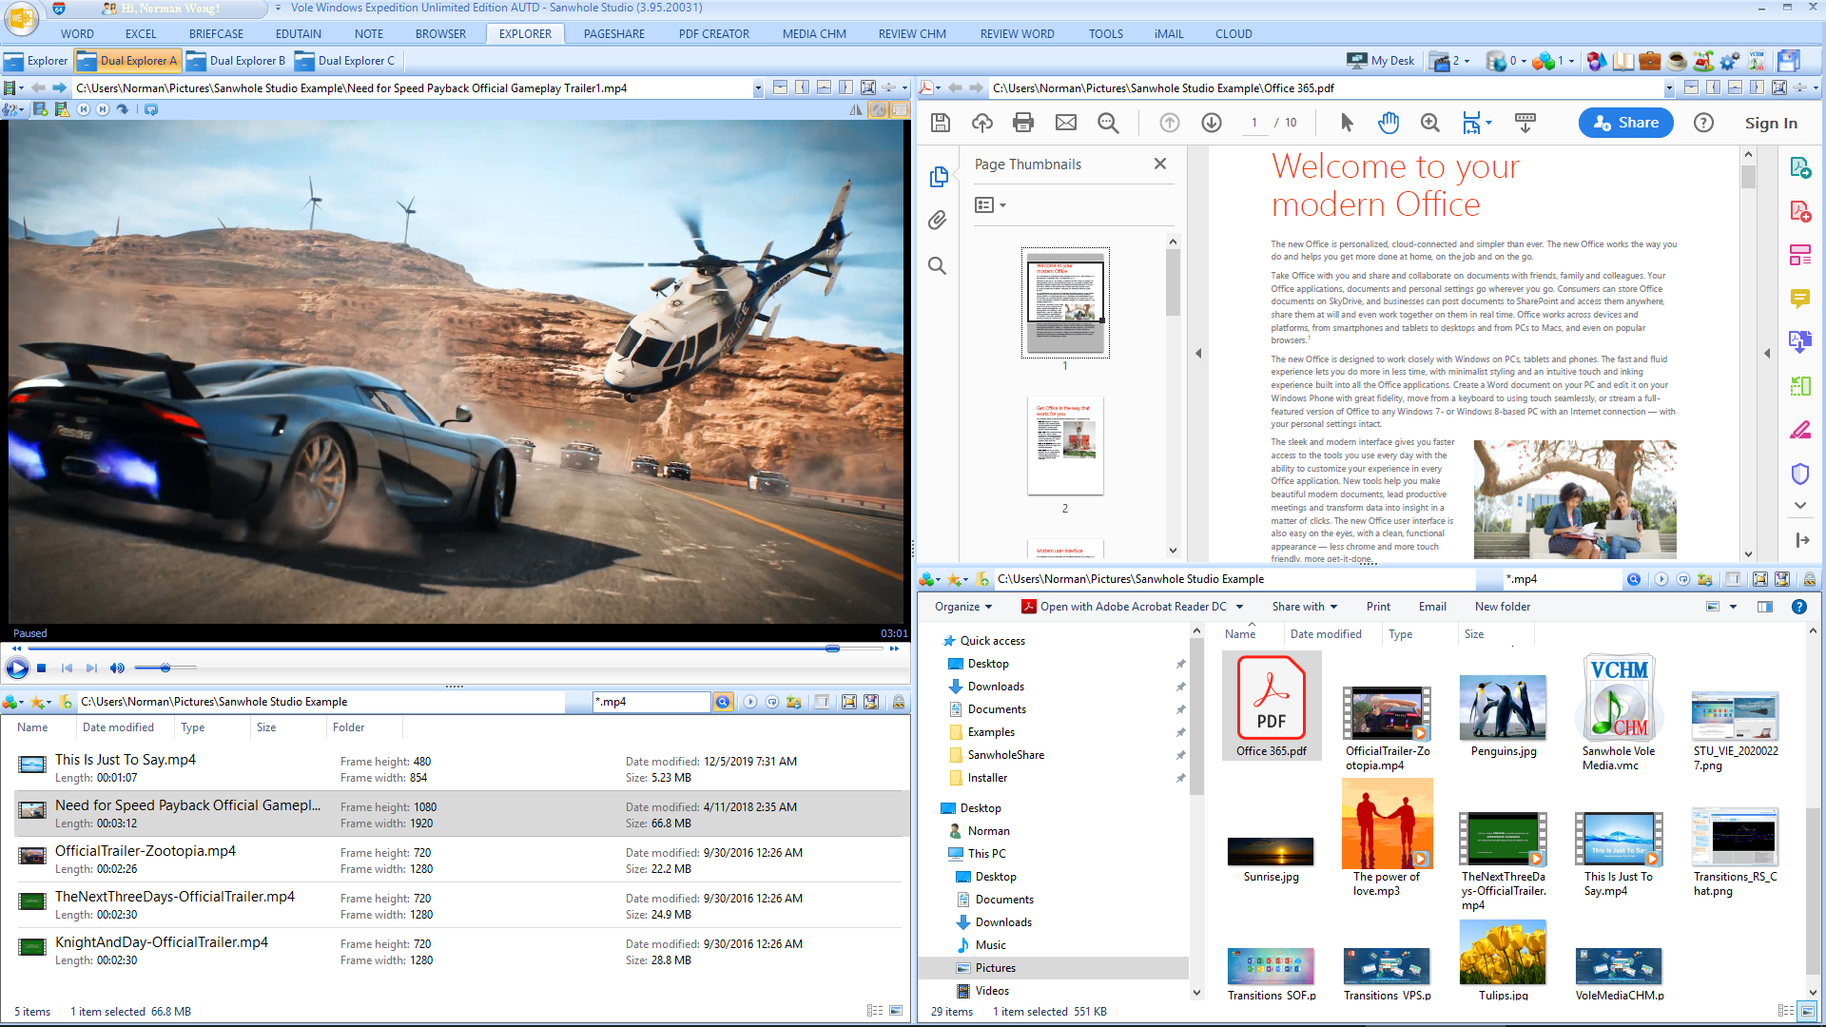Click the Print command in explorer
The width and height of the screenshot is (1826, 1027).
click(1378, 607)
